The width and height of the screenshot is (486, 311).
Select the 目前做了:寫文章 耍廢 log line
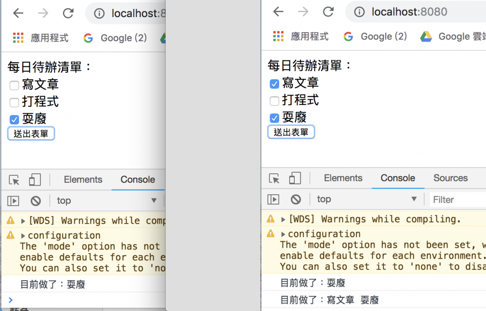329,300
